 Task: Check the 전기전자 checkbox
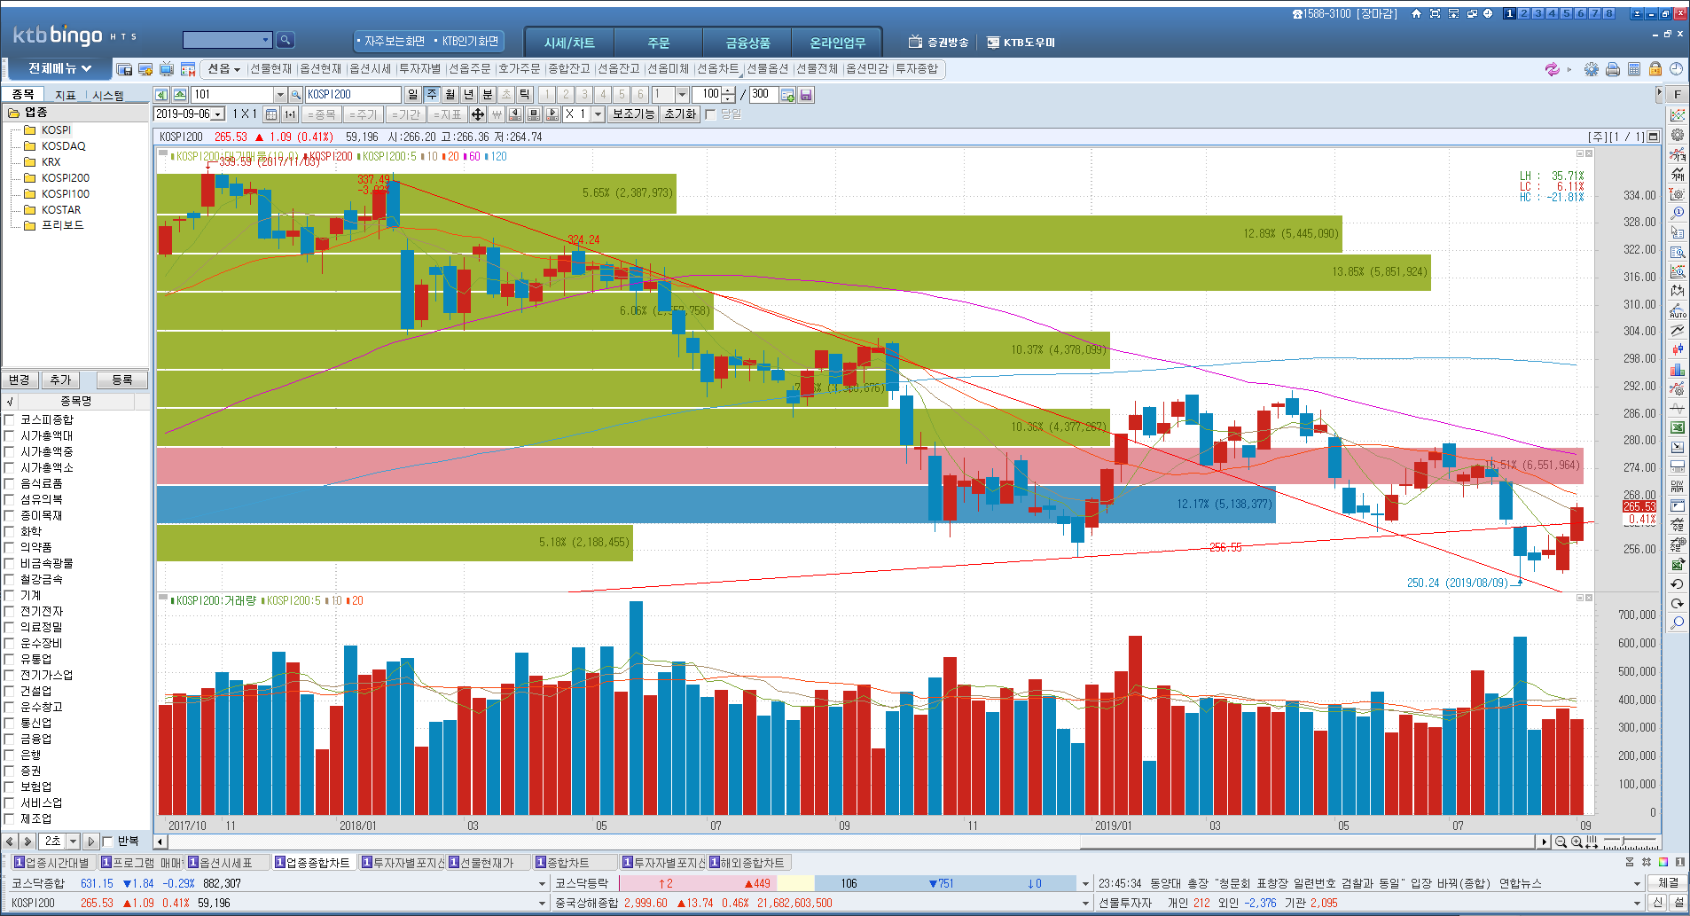tap(10, 611)
